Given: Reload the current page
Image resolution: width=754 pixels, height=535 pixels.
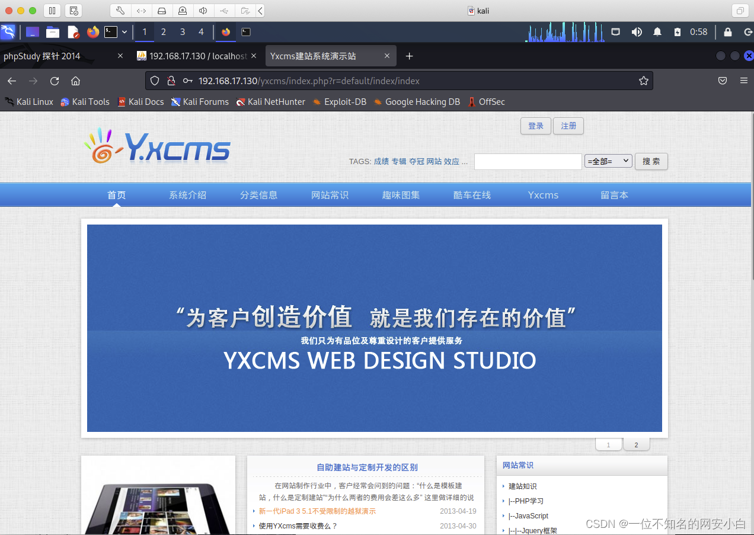Looking at the screenshot, I should pyautogui.click(x=55, y=81).
